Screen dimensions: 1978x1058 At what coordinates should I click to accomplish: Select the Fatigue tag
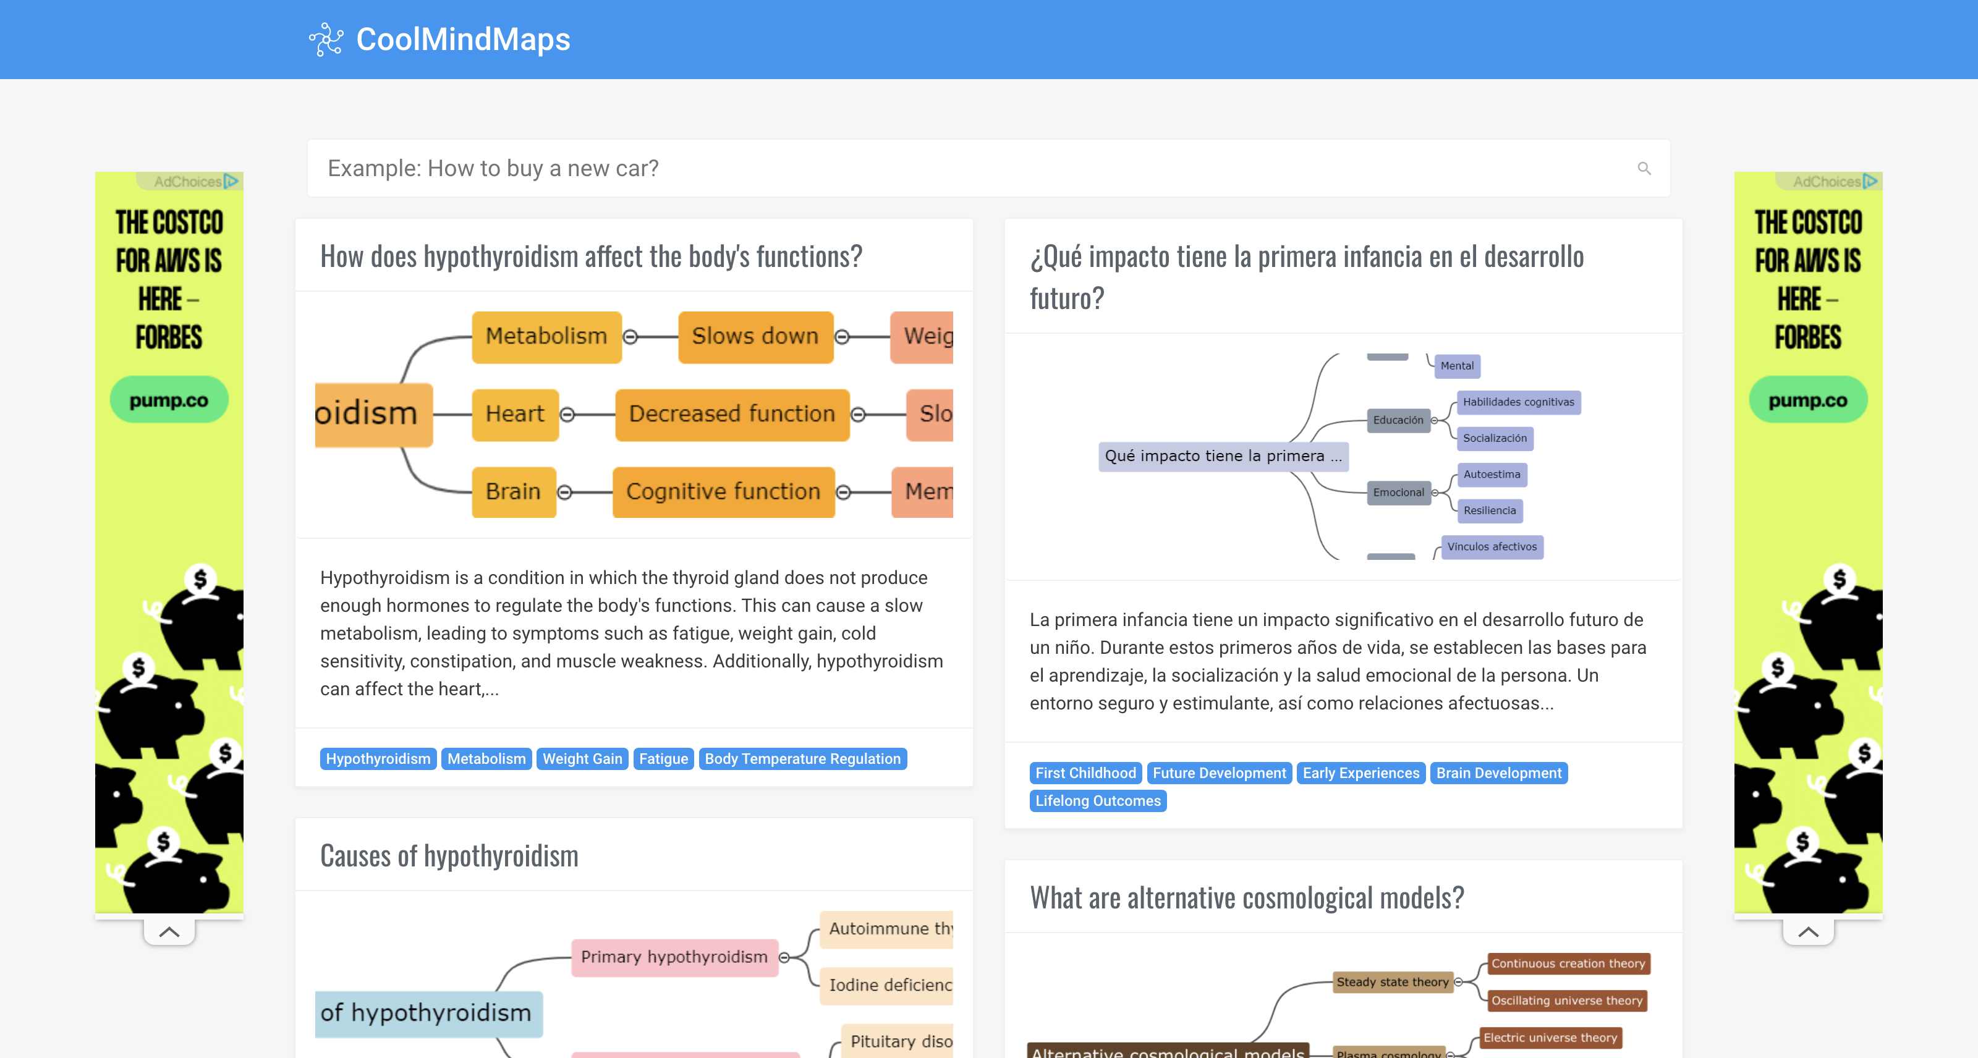click(x=663, y=758)
